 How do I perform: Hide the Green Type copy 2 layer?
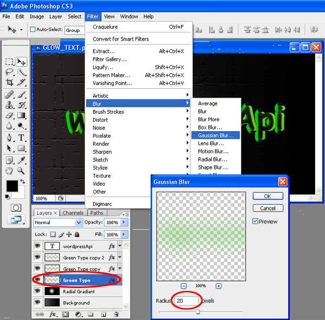(x=37, y=257)
